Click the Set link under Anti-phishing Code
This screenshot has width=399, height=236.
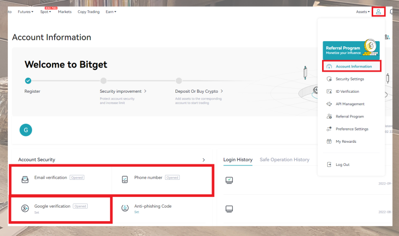click(137, 212)
